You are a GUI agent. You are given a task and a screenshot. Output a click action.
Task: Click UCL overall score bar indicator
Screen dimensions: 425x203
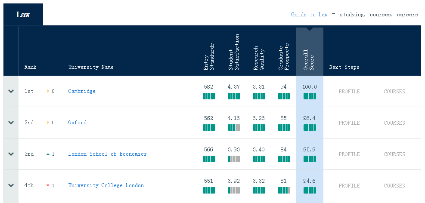(310, 190)
